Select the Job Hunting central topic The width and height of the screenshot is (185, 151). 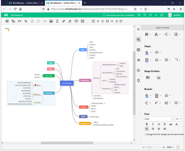(x=66, y=83)
